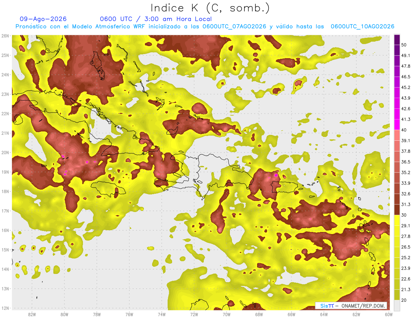Click the 64W longitude label
The width and height of the screenshot is (413, 319).
pyautogui.click(x=324, y=315)
